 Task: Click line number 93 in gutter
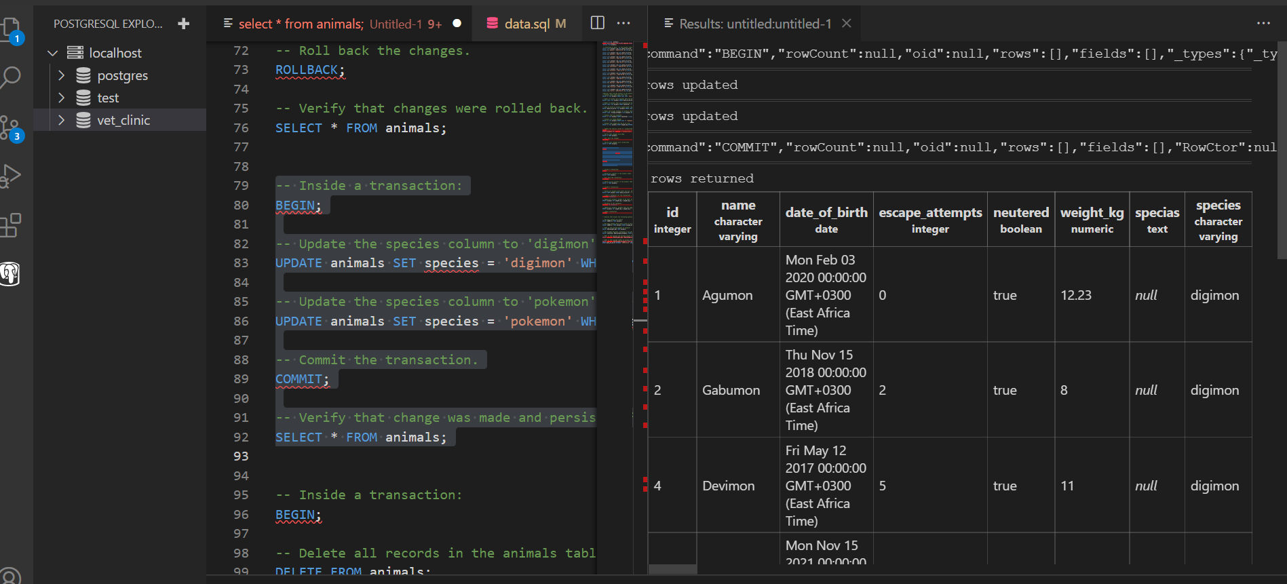pyautogui.click(x=241, y=456)
